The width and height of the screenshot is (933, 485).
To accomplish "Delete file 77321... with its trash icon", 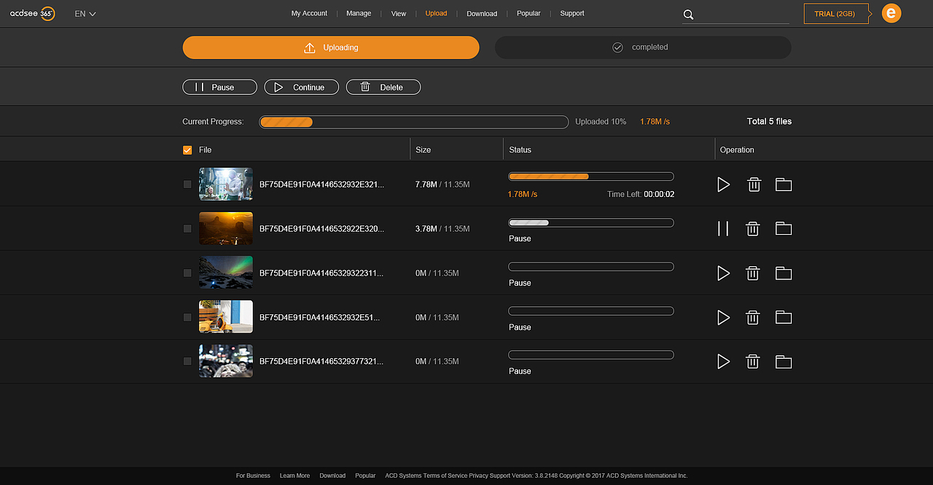I will pos(754,361).
